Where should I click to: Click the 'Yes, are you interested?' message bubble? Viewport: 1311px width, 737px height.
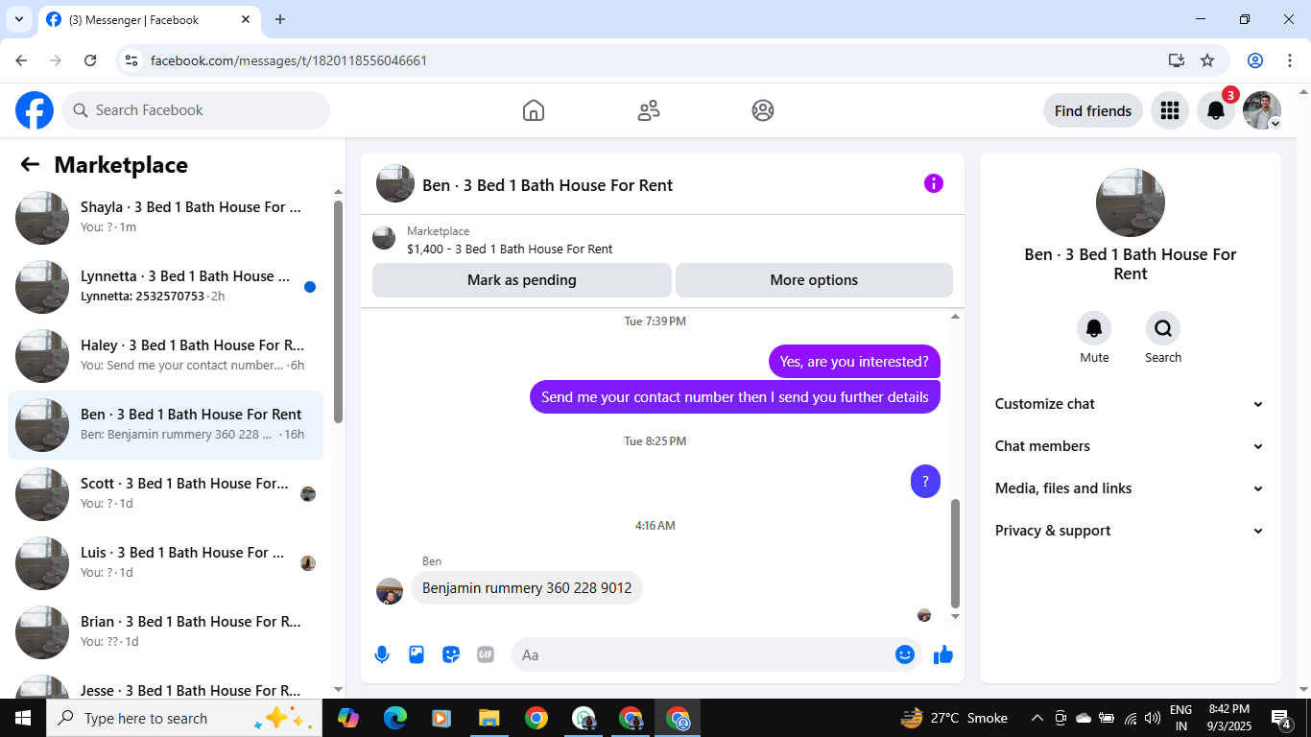pos(854,362)
